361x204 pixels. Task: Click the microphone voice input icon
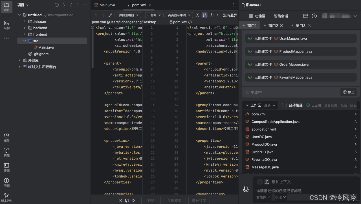tap(246, 189)
